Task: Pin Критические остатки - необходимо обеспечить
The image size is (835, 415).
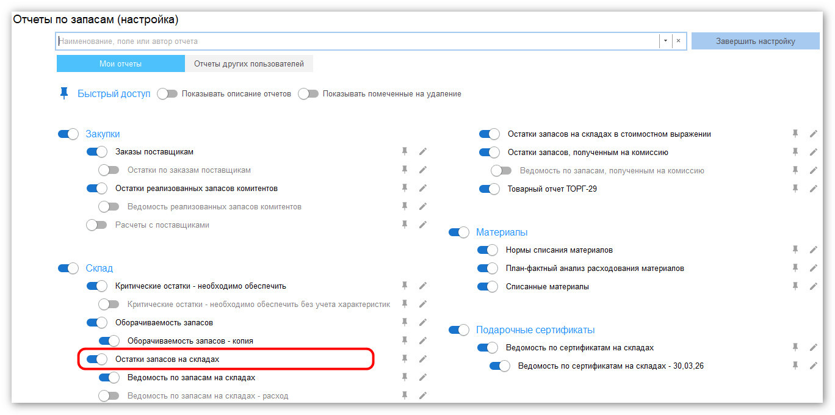Action: tap(404, 286)
